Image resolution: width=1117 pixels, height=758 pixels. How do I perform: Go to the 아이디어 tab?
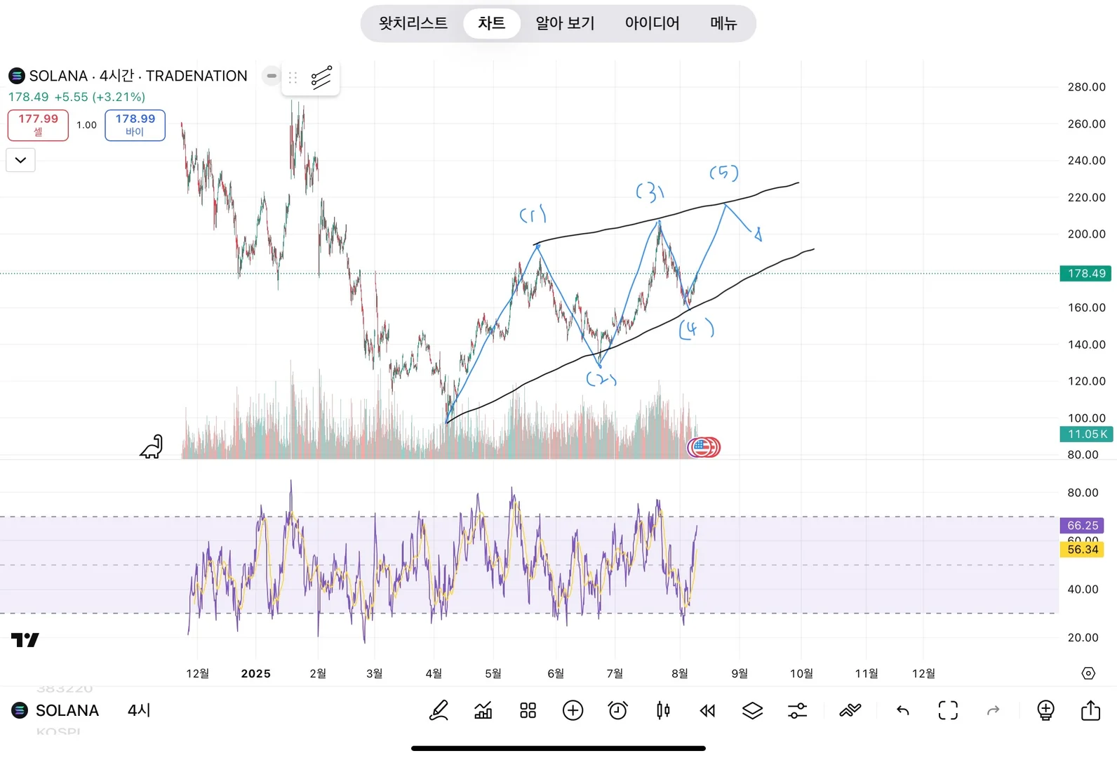pos(652,23)
